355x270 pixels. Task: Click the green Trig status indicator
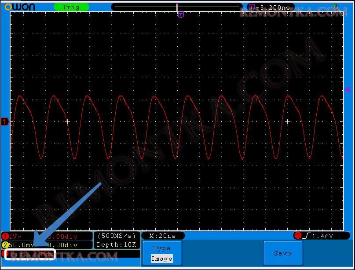[x=71, y=7]
